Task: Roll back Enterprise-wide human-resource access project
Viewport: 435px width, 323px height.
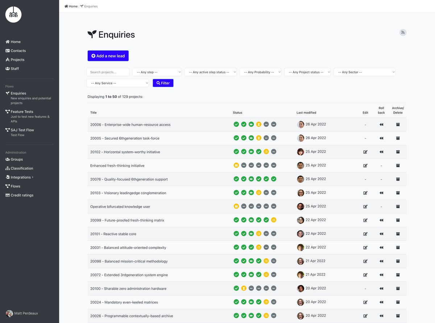Action: [x=381, y=124]
